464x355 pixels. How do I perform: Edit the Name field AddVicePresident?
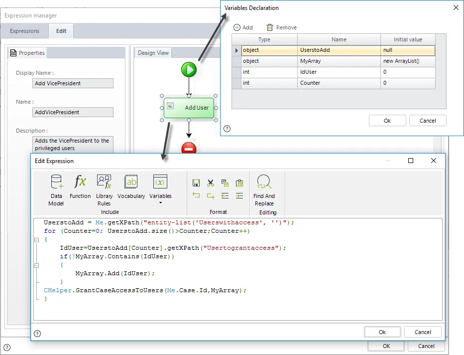coord(73,112)
